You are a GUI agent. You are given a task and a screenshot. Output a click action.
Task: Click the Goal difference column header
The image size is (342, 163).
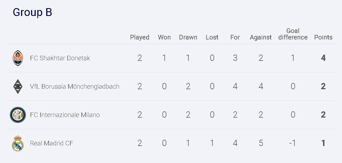coord(293,34)
